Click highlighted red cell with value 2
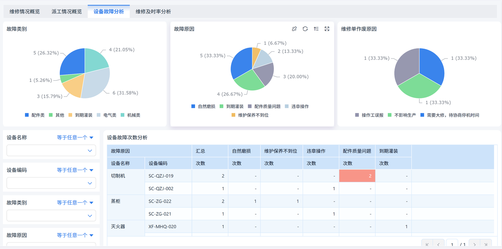Viewport: 502px width, 249px height. [x=357, y=176]
